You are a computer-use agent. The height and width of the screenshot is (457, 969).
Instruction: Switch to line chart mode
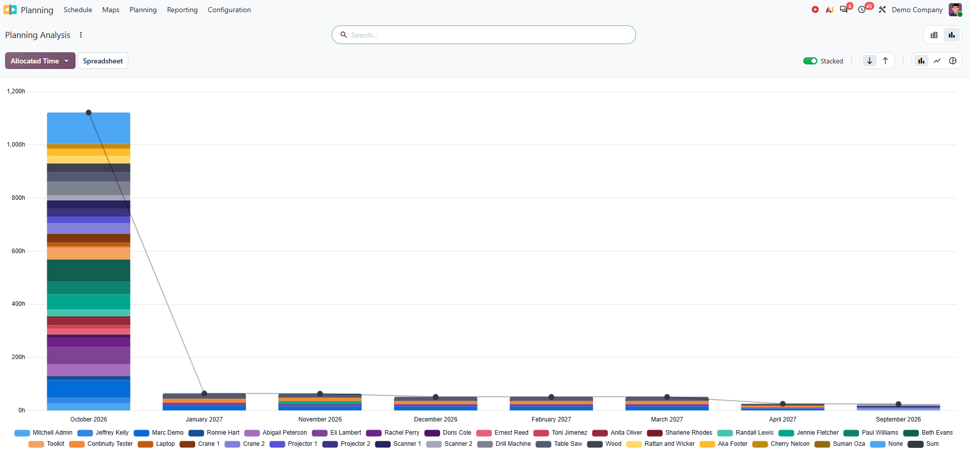(x=937, y=61)
